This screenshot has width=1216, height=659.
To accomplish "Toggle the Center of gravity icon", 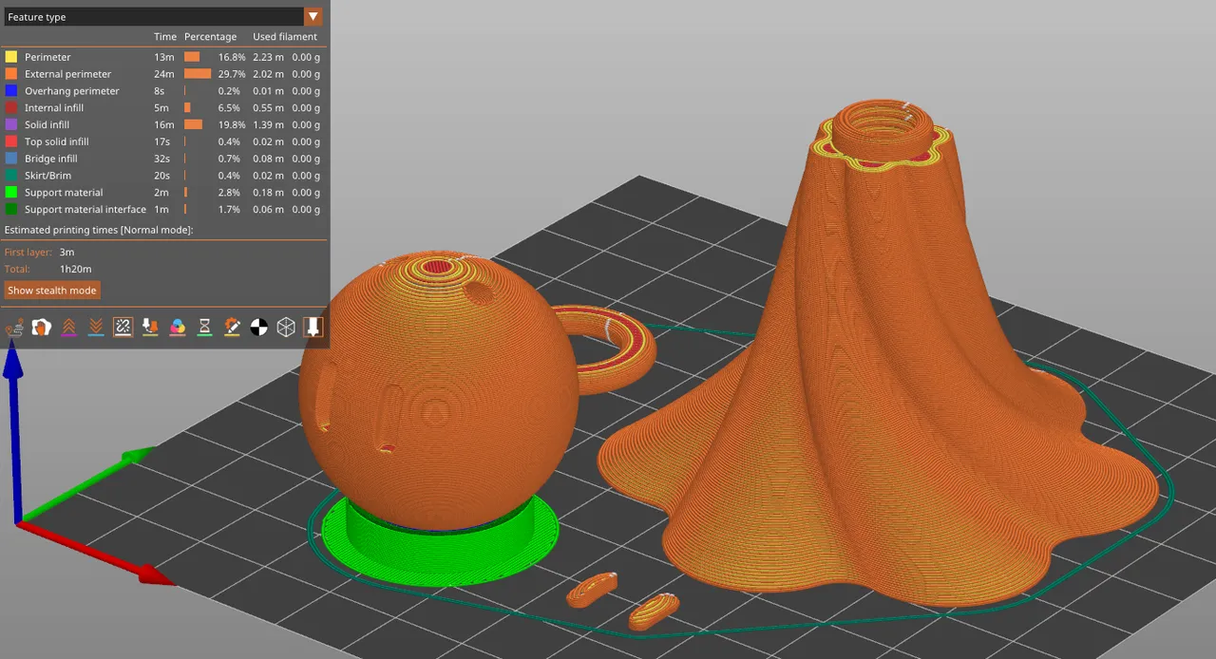I will click(258, 328).
